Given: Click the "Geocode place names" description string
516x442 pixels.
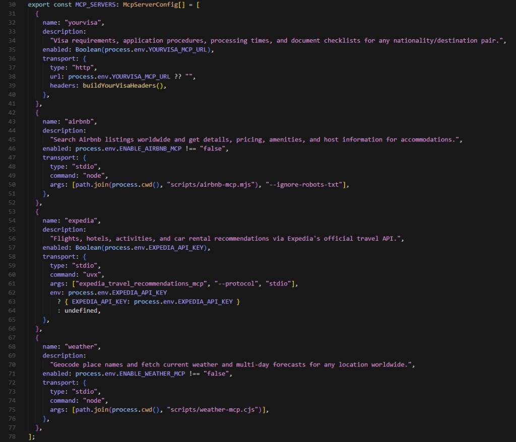Looking at the screenshot, I should click(231, 364).
